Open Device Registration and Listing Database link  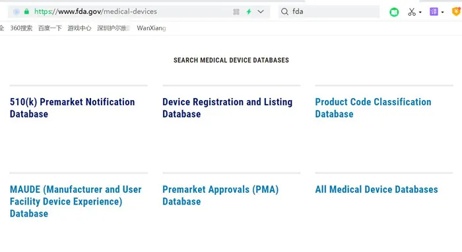pos(227,108)
